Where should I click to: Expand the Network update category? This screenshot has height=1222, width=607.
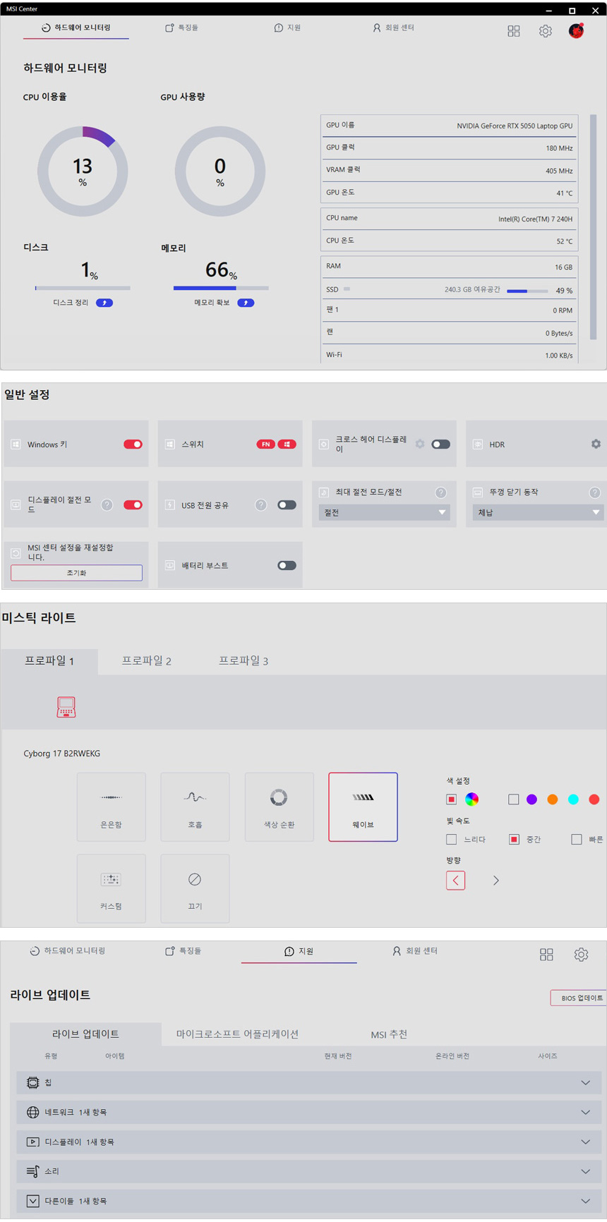585,1112
